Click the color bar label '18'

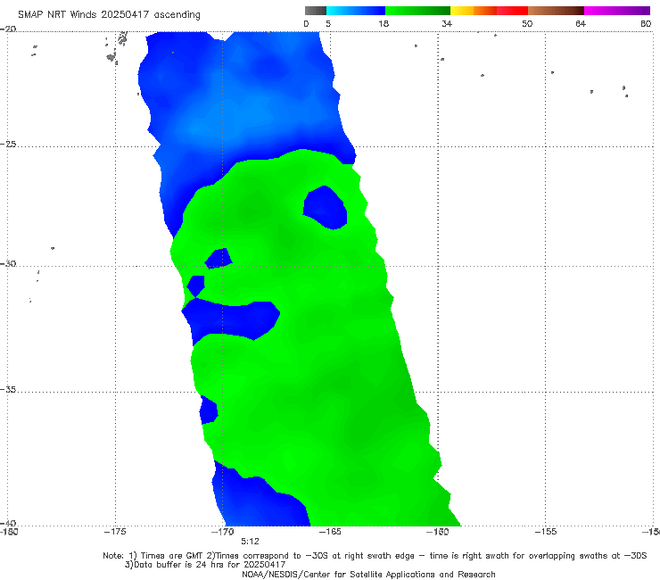[384, 23]
